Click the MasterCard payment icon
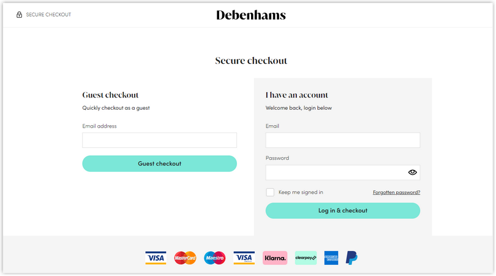The image size is (496, 276). [x=185, y=258]
